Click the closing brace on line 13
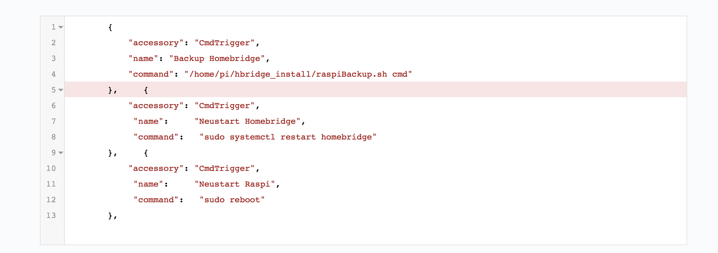Image resolution: width=718 pixels, height=253 pixels. (x=110, y=216)
